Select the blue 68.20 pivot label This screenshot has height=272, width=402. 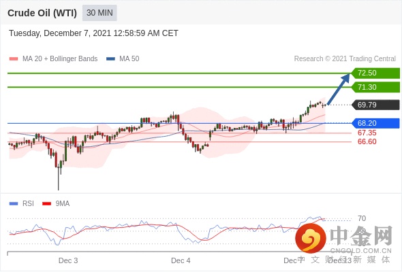(x=375, y=123)
